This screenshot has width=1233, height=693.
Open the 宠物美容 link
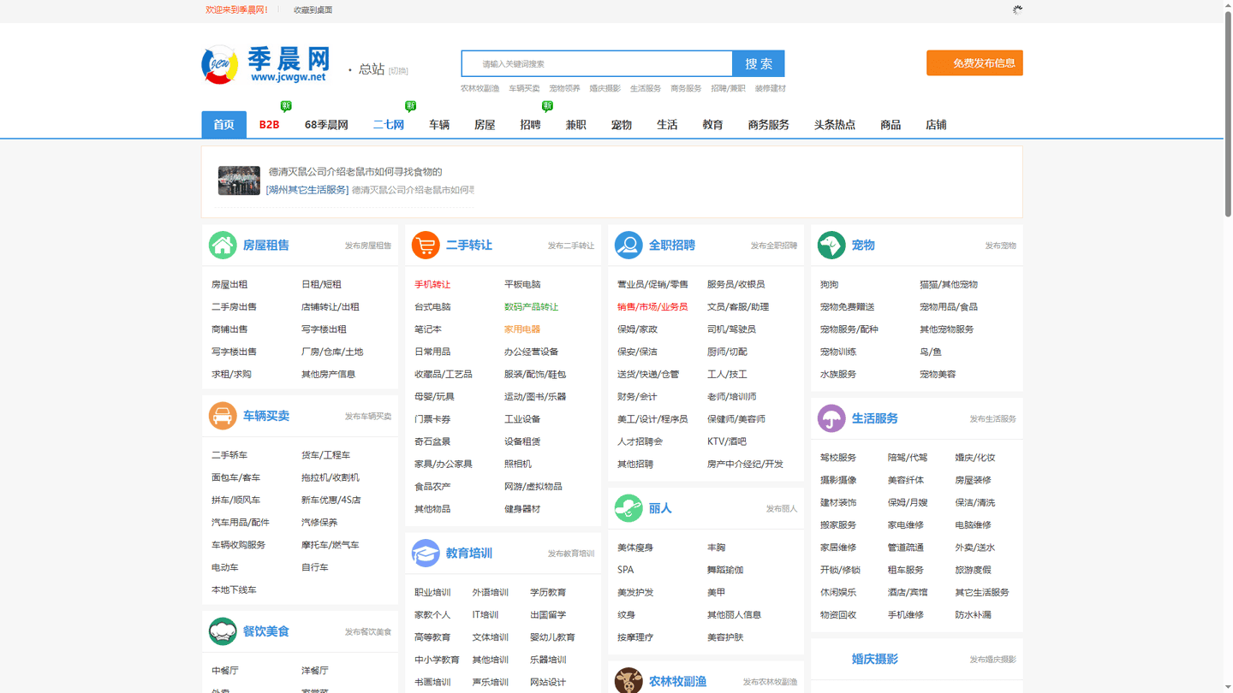click(x=938, y=374)
